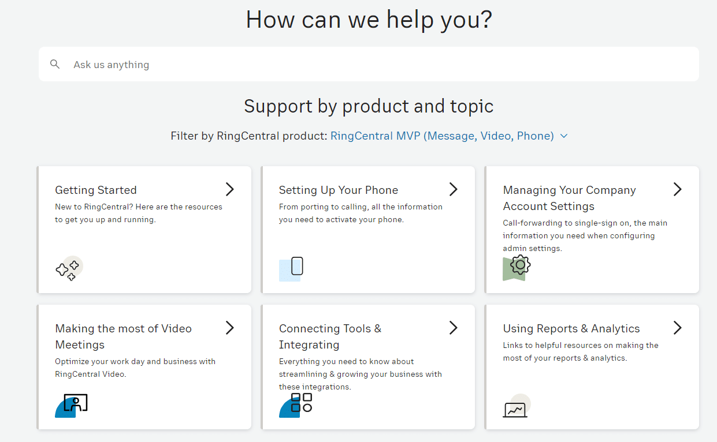Expand the Using Reports & Analytics chevron
Screen dimensions: 717x442
coord(677,327)
